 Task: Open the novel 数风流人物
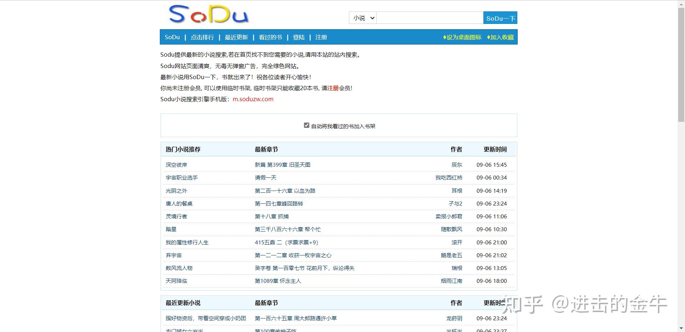(179, 268)
